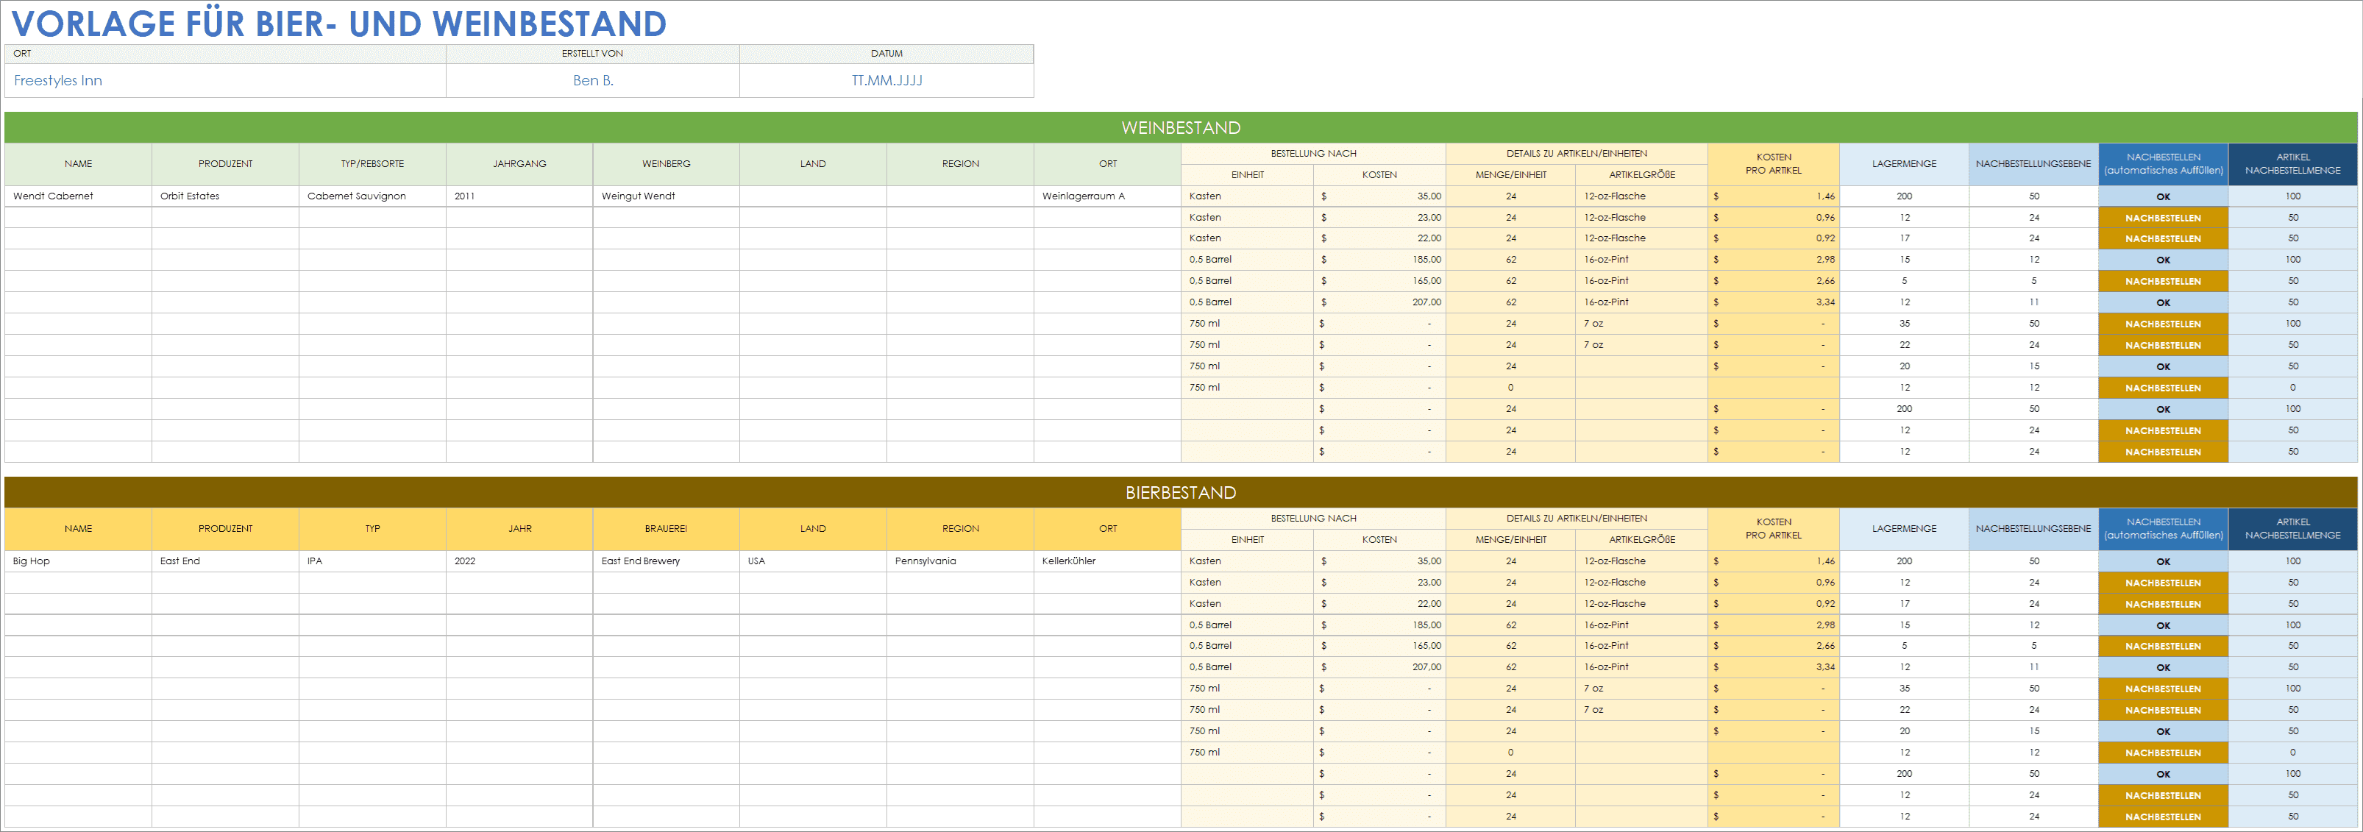Click the vintage cell '2011'
This screenshot has width=2363, height=832.
pyautogui.click(x=519, y=196)
